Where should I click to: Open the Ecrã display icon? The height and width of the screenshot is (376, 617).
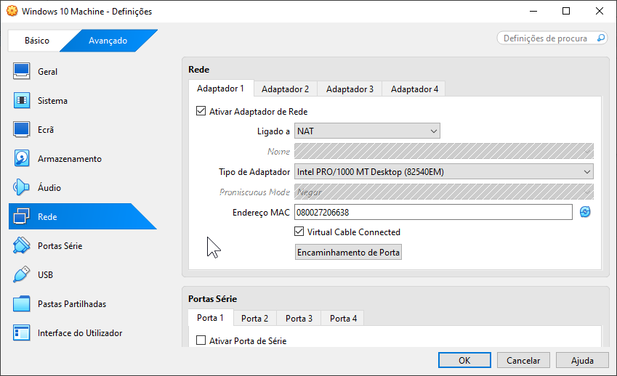[x=22, y=129]
